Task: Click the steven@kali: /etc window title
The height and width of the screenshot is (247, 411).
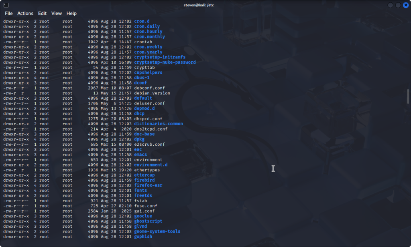Action: coord(205,5)
